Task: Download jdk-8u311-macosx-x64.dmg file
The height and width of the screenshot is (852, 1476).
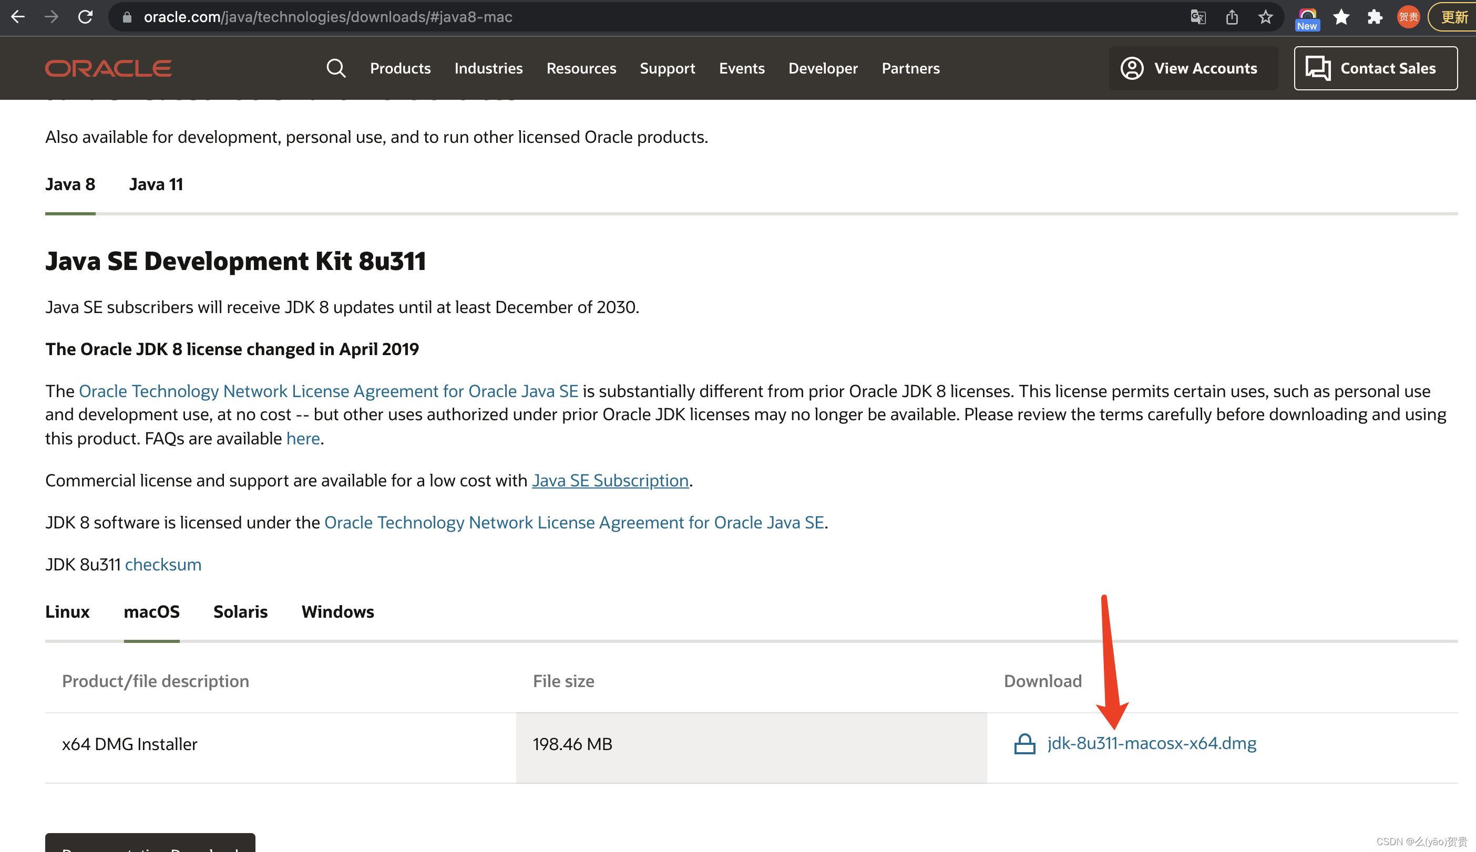Action: pyautogui.click(x=1151, y=742)
